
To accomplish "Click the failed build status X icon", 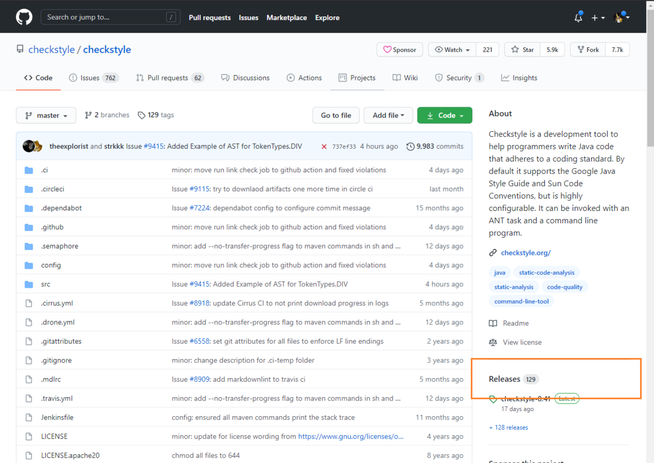I will tap(324, 147).
